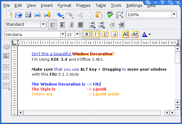Expand the Standard paragraph style dropdown
The image size is (182, 124).
pos(43,24)
